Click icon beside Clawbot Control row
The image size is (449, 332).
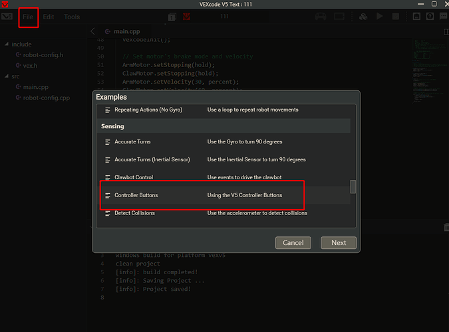108,177
